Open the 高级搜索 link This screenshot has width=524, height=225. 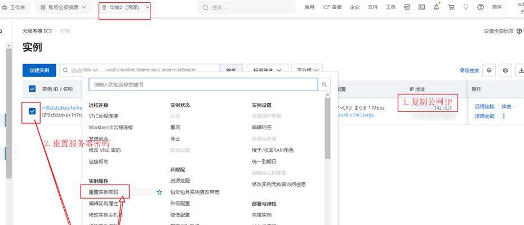(469, 70)
